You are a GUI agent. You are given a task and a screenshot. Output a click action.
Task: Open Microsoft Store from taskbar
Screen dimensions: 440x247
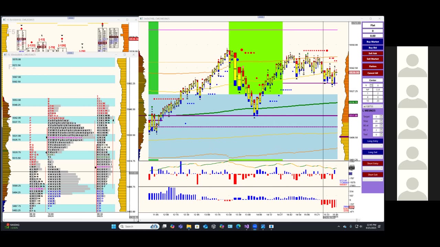pyautogui.click(x=197, y=226)
